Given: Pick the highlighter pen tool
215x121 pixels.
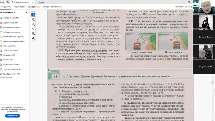Looking at the screenshot, I should [33, 24].
